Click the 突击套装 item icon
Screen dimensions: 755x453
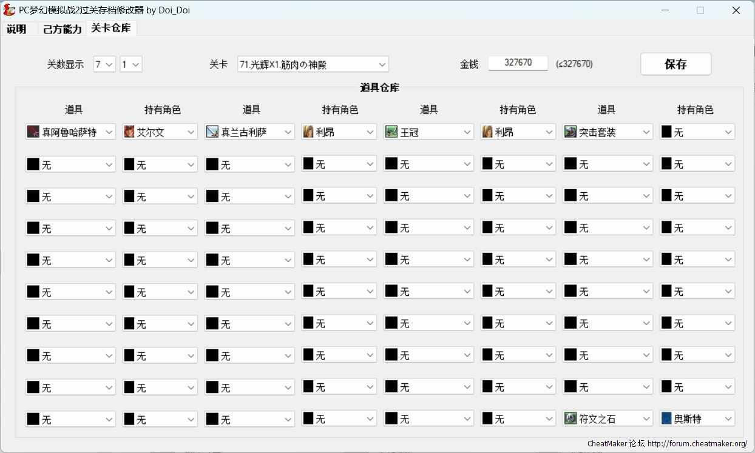(570, 132)
